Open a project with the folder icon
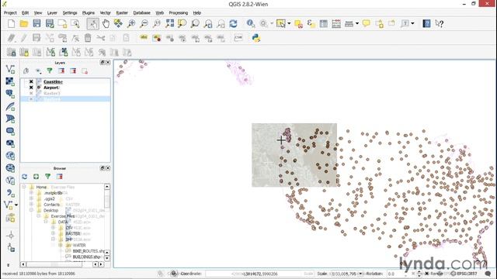This screenshot has width=497, height=279. (24, 23)
